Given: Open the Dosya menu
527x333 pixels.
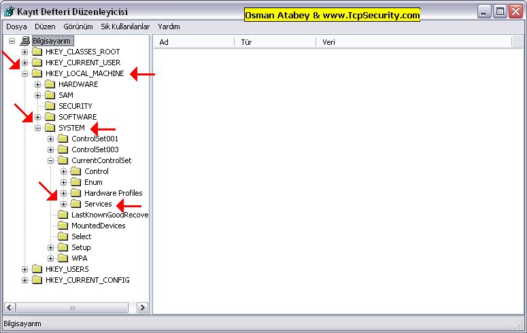Looking at the screenshot, I should point(16,27).
